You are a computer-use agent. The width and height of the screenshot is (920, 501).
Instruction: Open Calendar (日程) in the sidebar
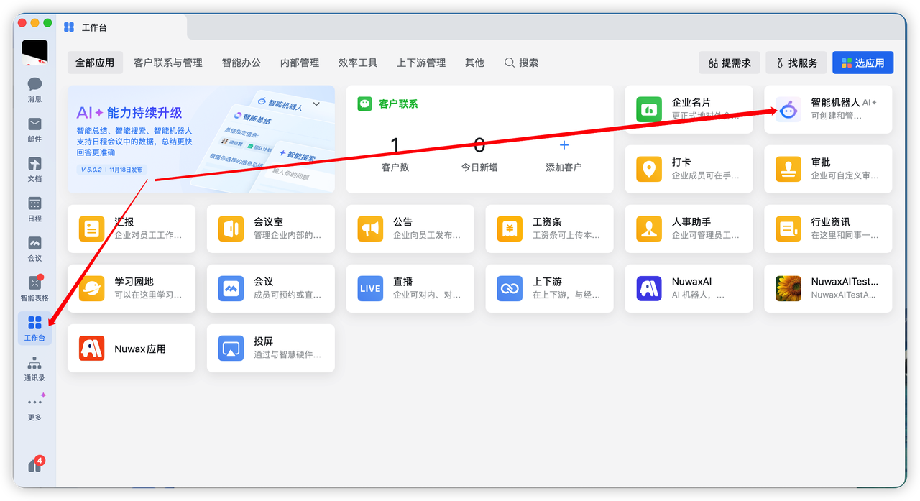click(34, 208)
